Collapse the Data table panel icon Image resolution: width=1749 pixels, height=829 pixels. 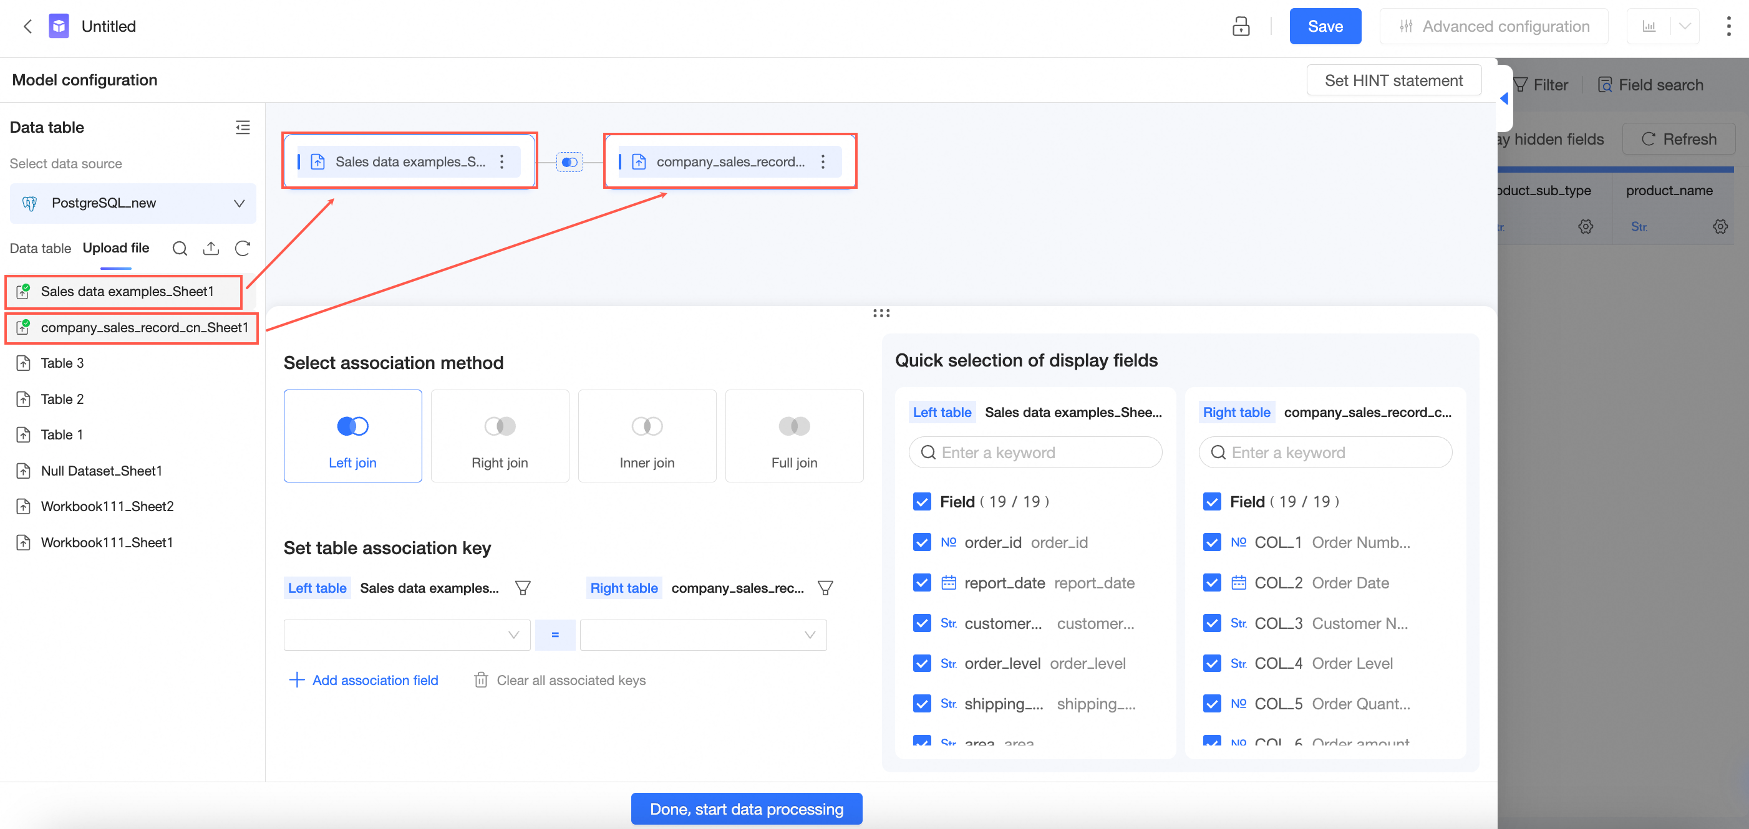tap(243, 128)
